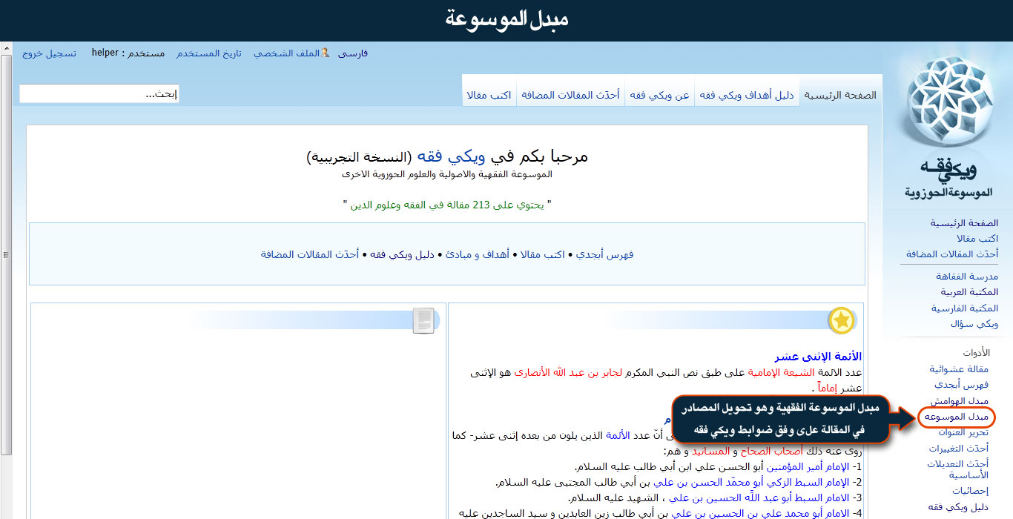The width and height of the screenshot is (1013, 519).
Task: Open the مبدل الهوامش tool link
Action: point(960,401)
